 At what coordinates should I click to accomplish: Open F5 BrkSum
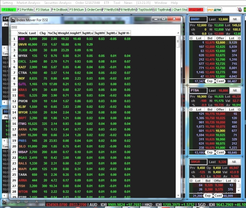(x=77, y=10)
